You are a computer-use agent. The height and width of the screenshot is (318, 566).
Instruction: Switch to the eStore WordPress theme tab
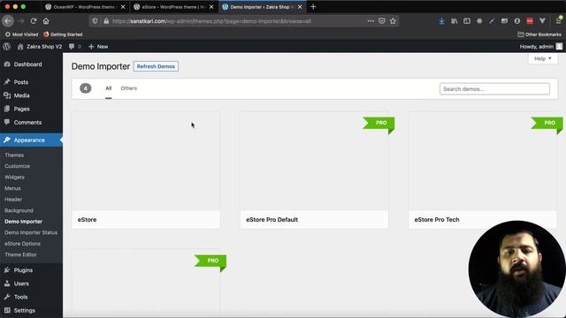pos(173,7)
